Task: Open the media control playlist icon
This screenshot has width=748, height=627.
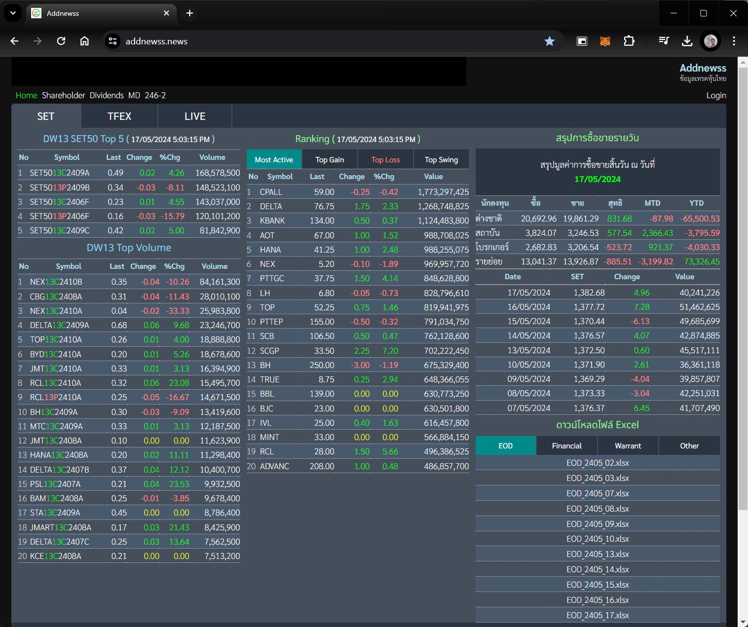Action: (x=664, y=41)
